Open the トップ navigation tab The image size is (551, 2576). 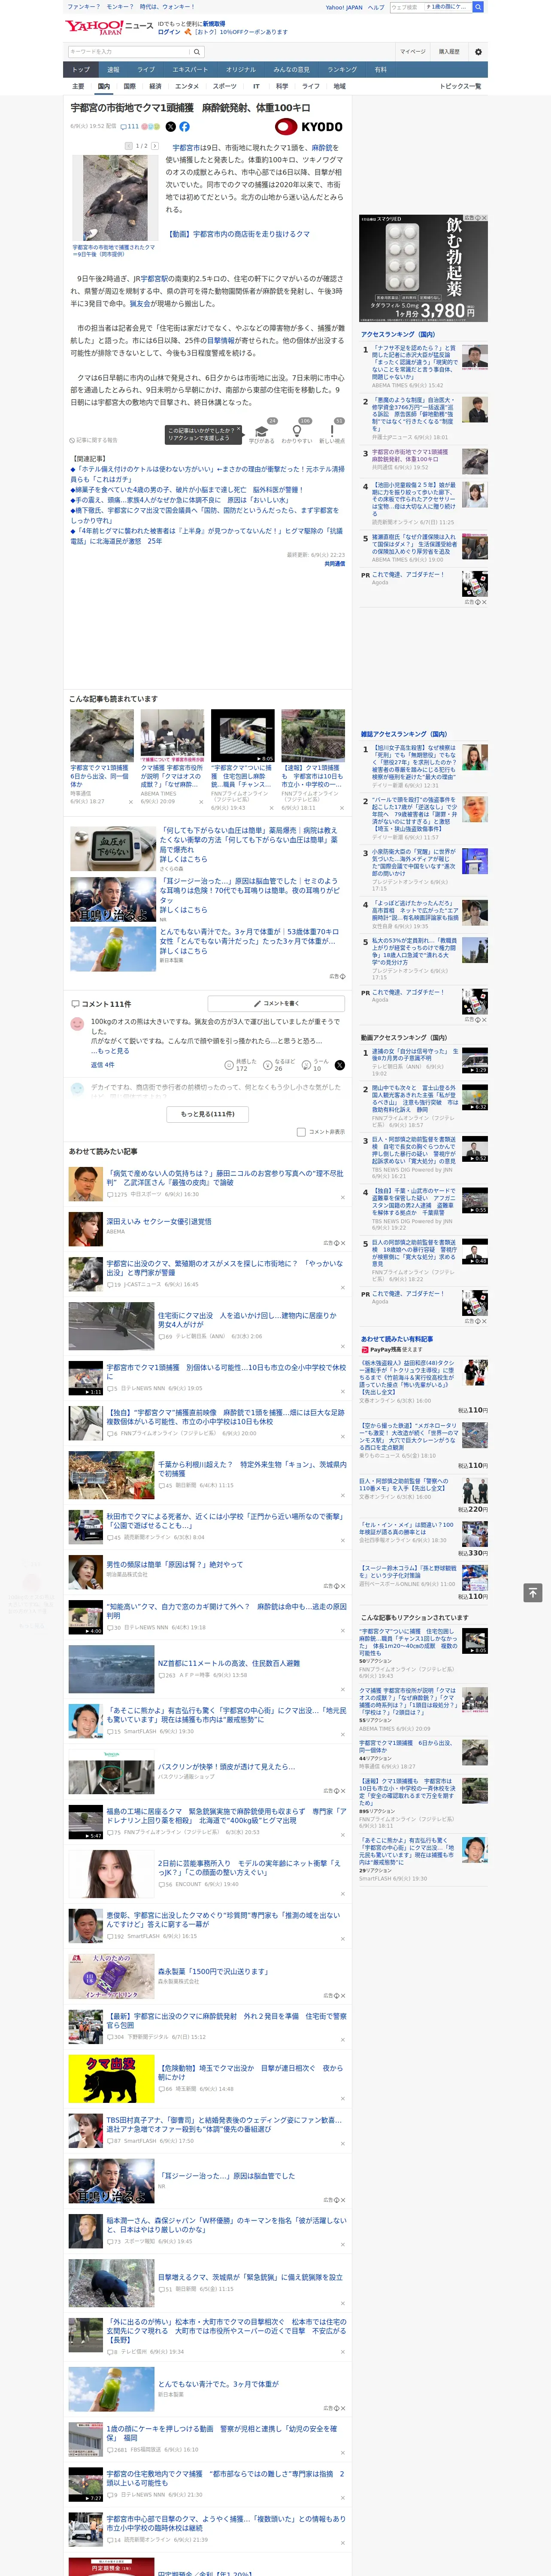pyautogui.click(x=81, y=70)
